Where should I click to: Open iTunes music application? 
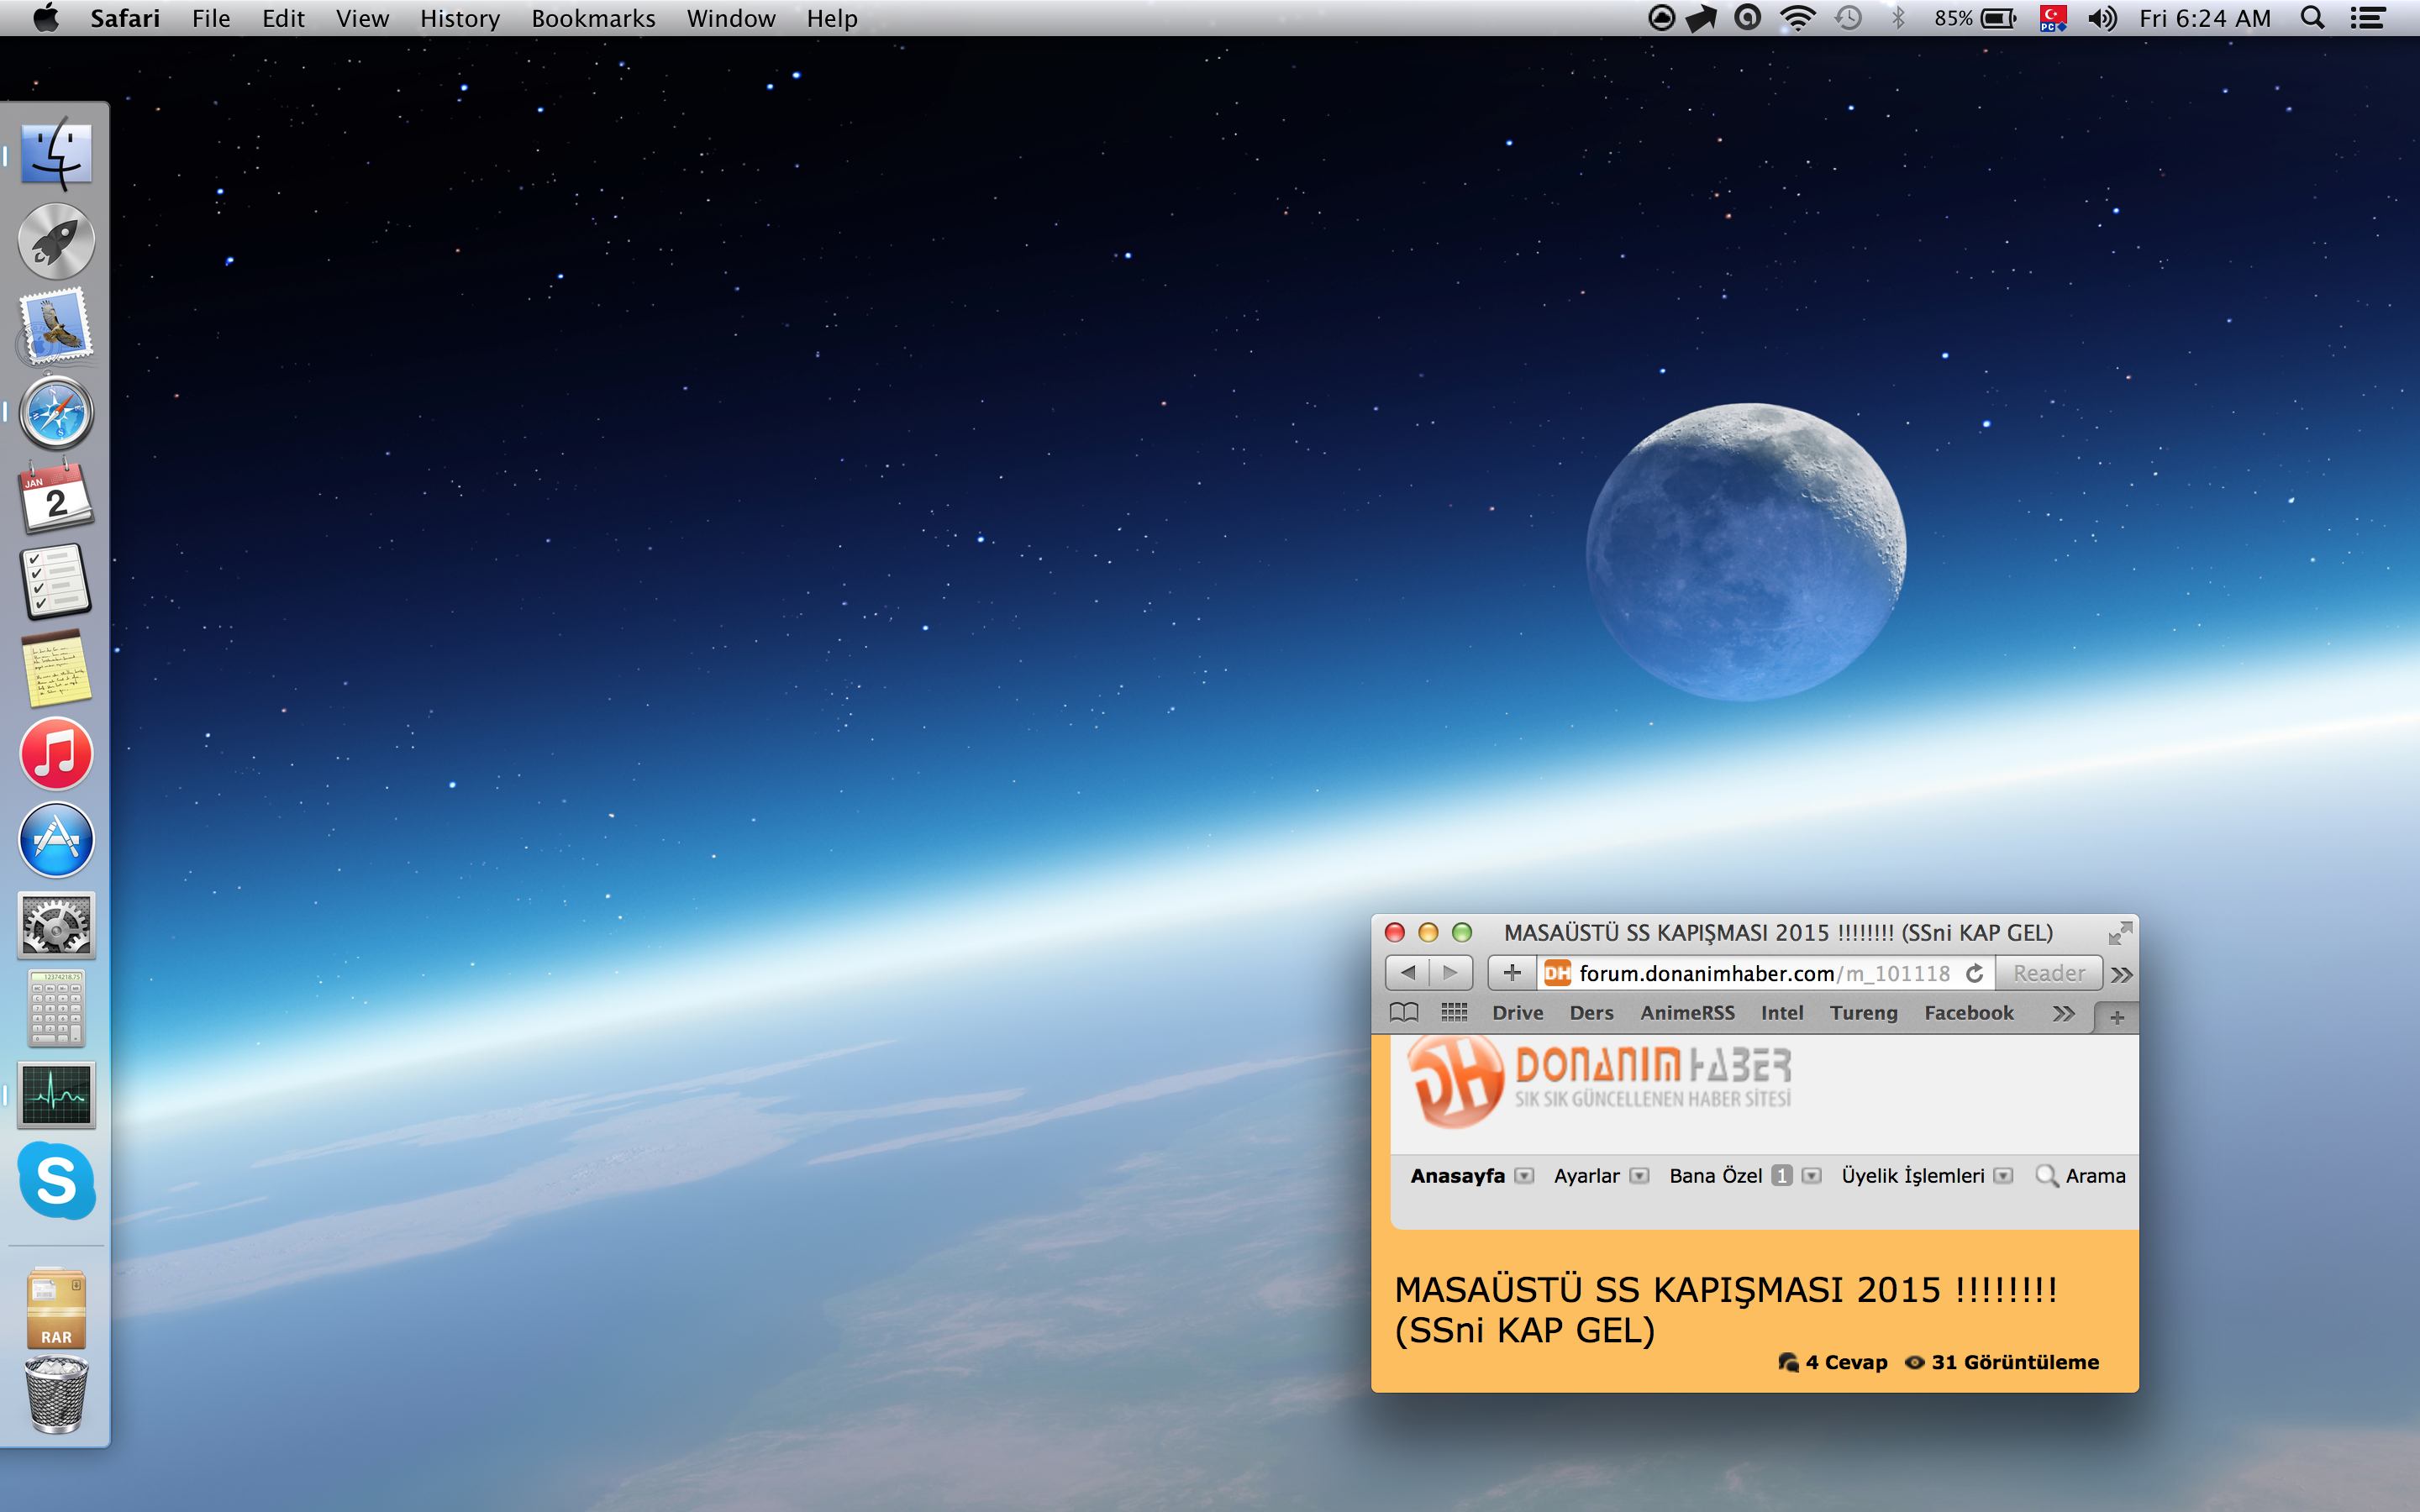click(x=57, y=753)
